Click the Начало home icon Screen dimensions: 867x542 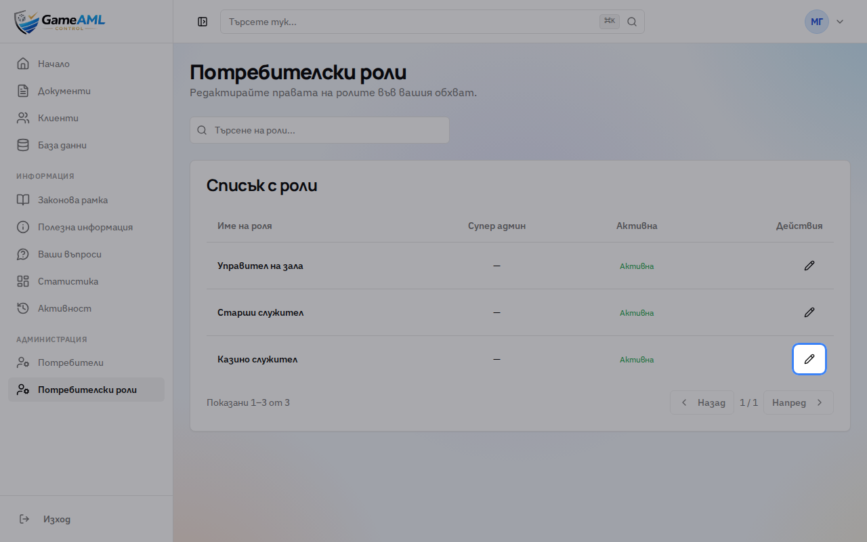pos(23,64)
